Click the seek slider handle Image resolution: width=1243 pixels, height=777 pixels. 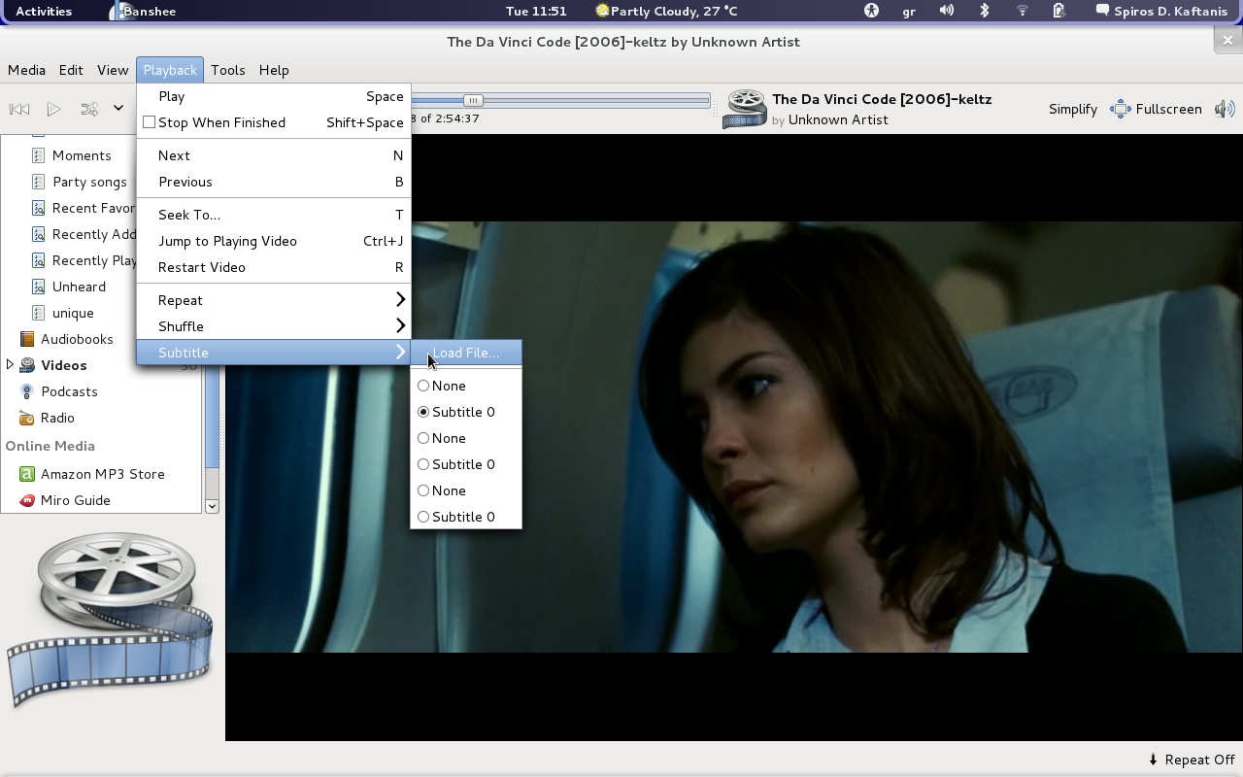click(x=473, y=100)
